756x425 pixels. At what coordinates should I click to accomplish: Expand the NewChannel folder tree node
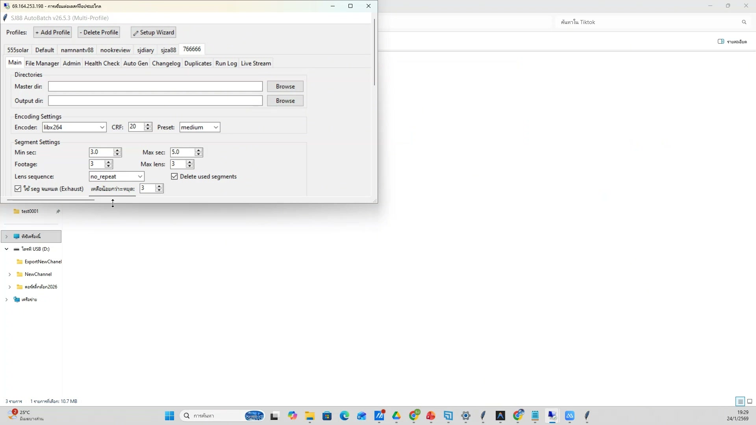10,274
